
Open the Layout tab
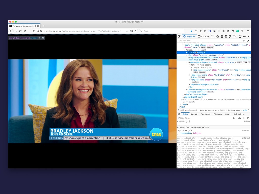pyautogui.click(x=194, y=114)
